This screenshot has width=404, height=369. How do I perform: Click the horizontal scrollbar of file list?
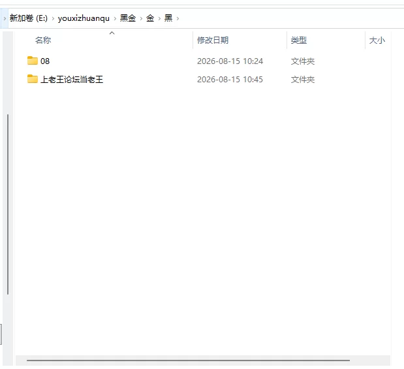[x=188, y=361]
